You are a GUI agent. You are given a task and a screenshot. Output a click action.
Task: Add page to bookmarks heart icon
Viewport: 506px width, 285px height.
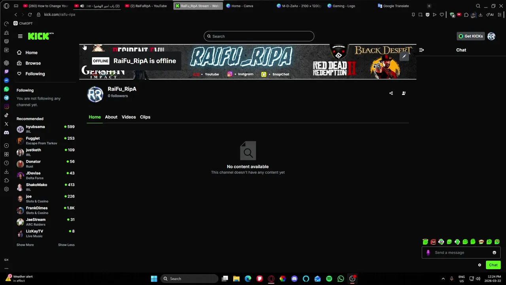(x=442, y=15)
